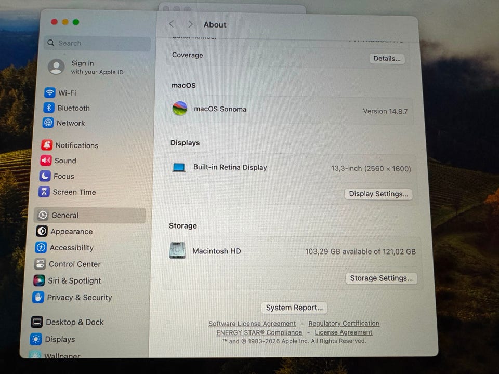Click the red Notifications bell icon
The height and width of the screenshot is (374, 499).
47,145
